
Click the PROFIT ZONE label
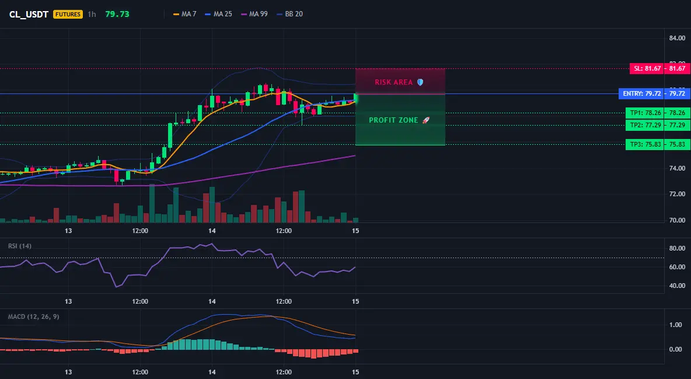pyautogui.click(x=393, y=120)
